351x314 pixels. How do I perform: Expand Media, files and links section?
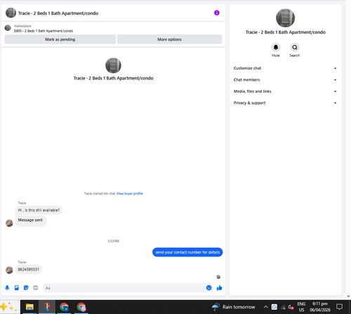(x=285, y=91)
